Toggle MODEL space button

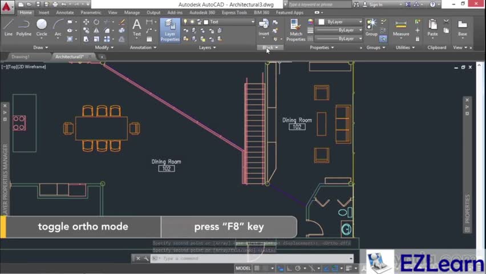(243, 268)
